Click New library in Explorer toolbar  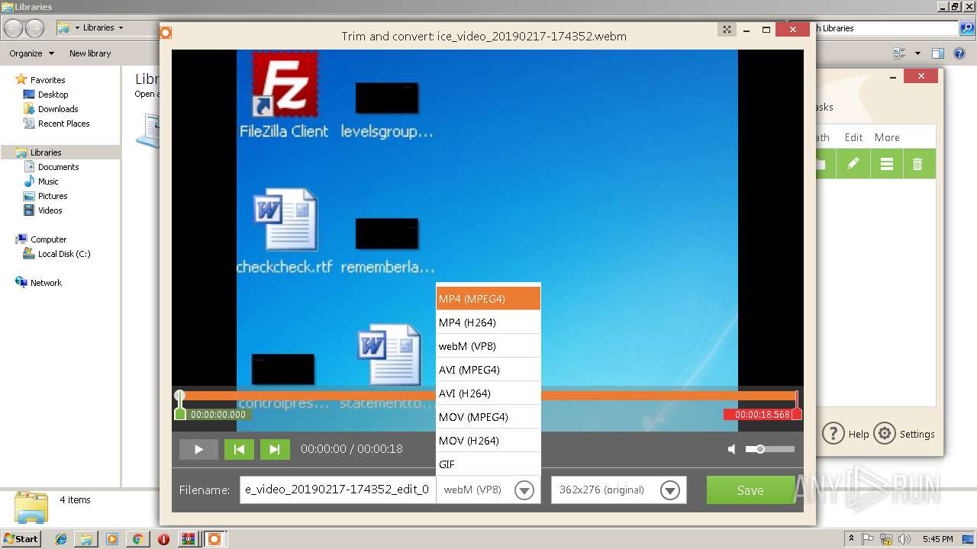(90, 53)
